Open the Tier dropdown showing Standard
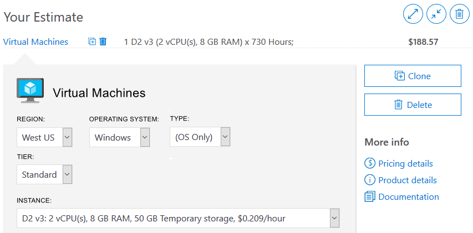The height and width of the screenshot is (233, 473). [x=44, y=174]
